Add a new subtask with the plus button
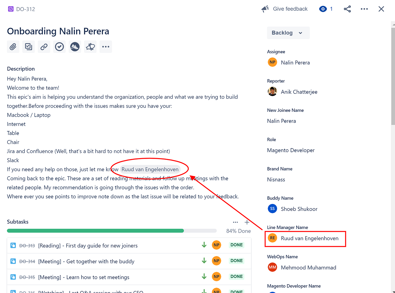 247,222
